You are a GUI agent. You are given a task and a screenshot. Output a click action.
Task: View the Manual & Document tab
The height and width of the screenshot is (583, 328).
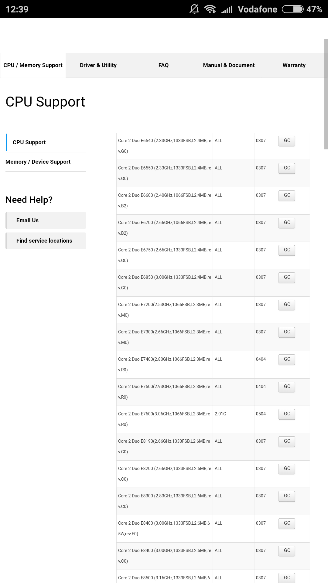point(229,65)
